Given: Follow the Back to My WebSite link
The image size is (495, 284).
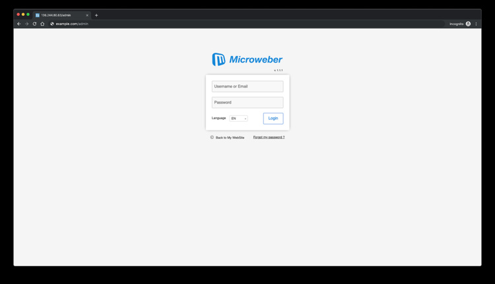Looking at the screenshot, I should (230, 138).
